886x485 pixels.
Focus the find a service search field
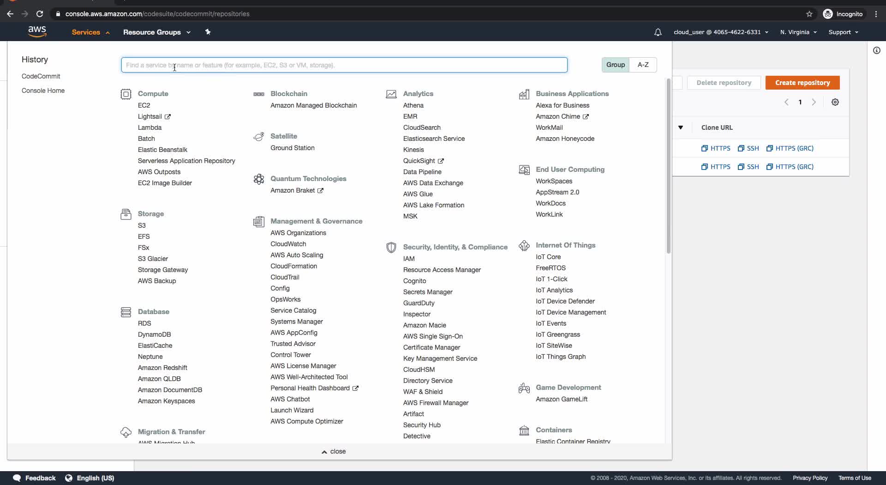tap(344, 65)
